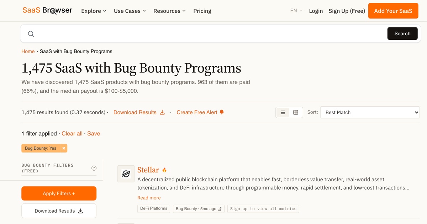Open help icon beside Bug Bounty Filters
This screenshot has width=427, height=224.
pos(94,168)
